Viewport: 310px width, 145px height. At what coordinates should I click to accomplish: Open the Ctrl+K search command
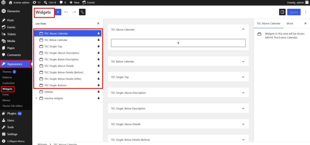click(50, 2)
